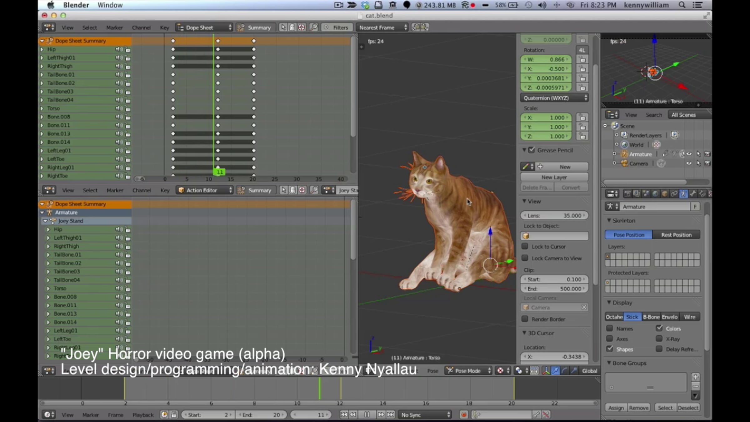Switch the armature to Rest Position
Viewport: 750px width, 422px height.
point(676,235)
